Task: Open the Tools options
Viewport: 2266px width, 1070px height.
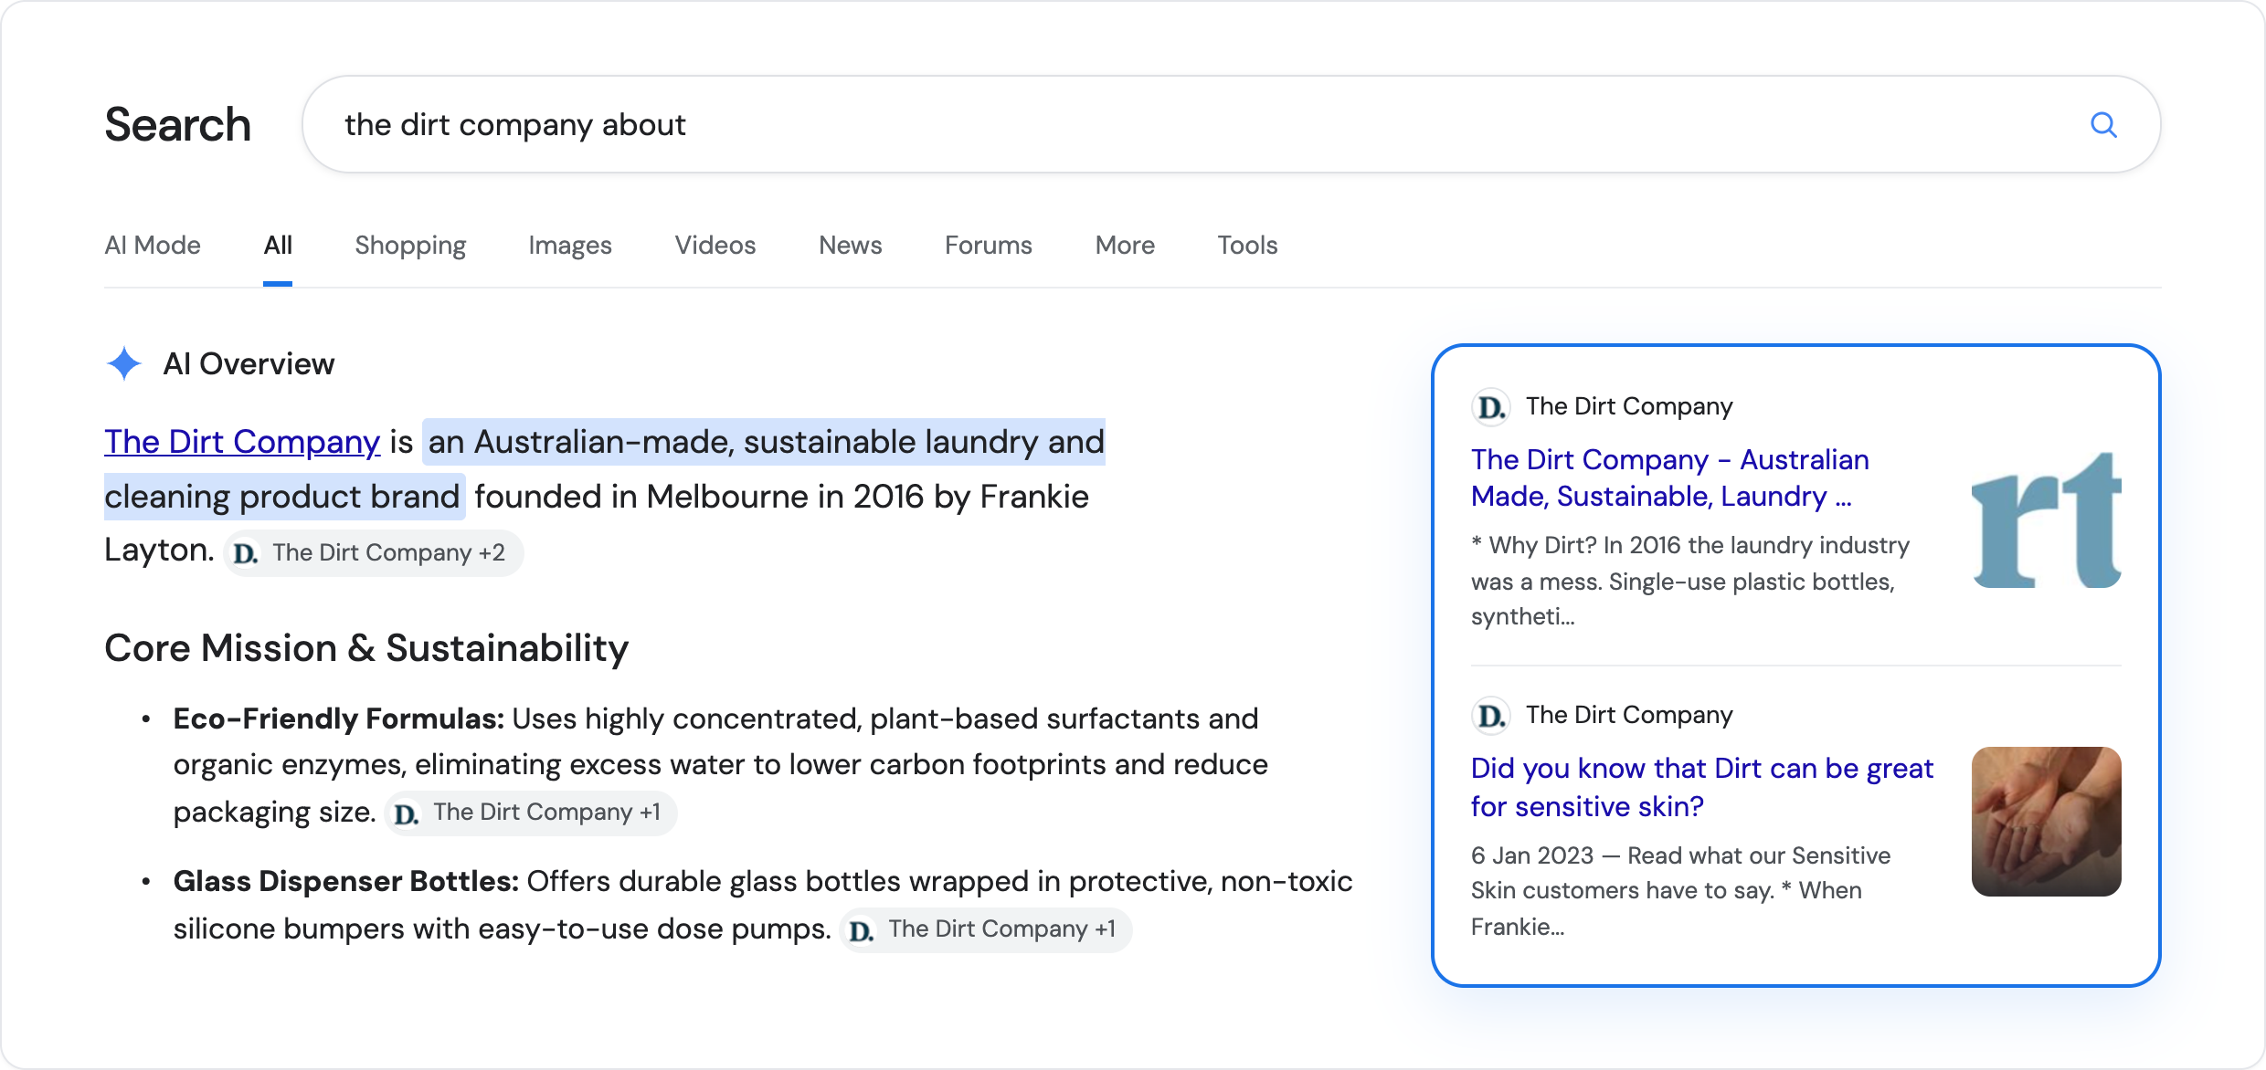Action: [x=1247, y=245]
